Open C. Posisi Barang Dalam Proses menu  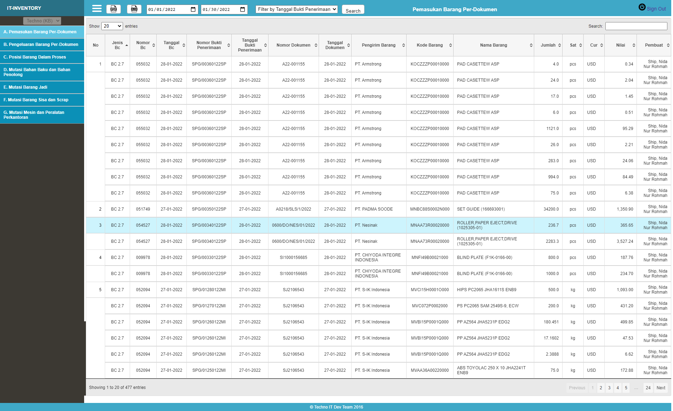click(x=42, y=57)
